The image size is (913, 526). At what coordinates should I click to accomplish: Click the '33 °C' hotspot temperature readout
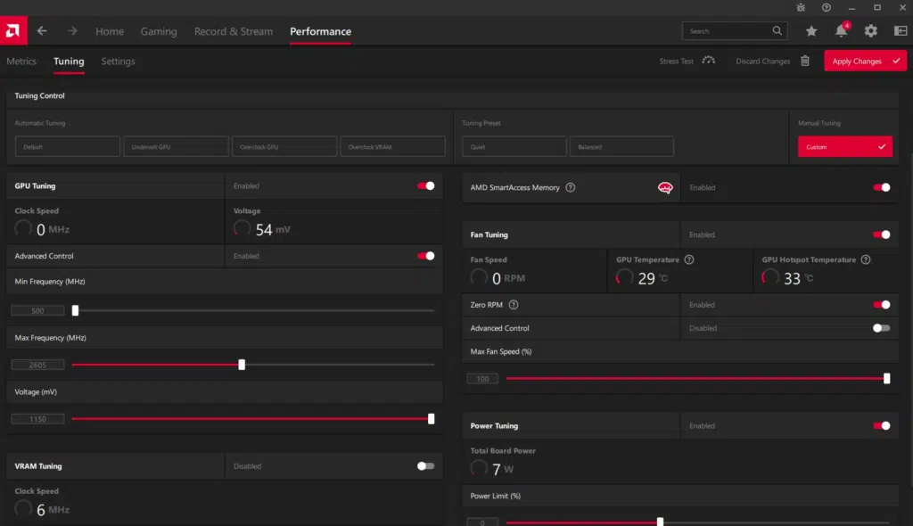(x=798, y=278)
